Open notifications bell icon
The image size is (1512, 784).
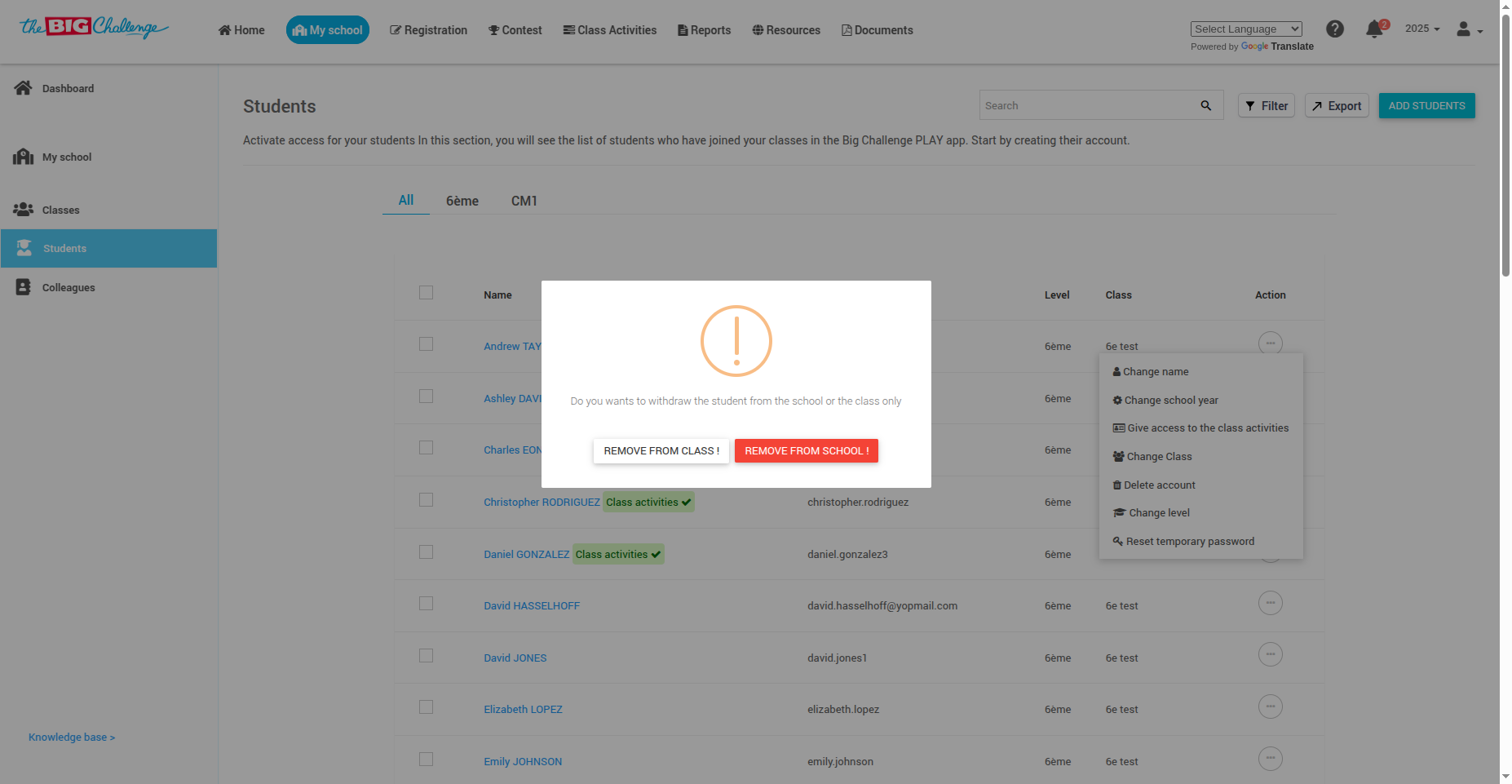[x=1375, y=29]
